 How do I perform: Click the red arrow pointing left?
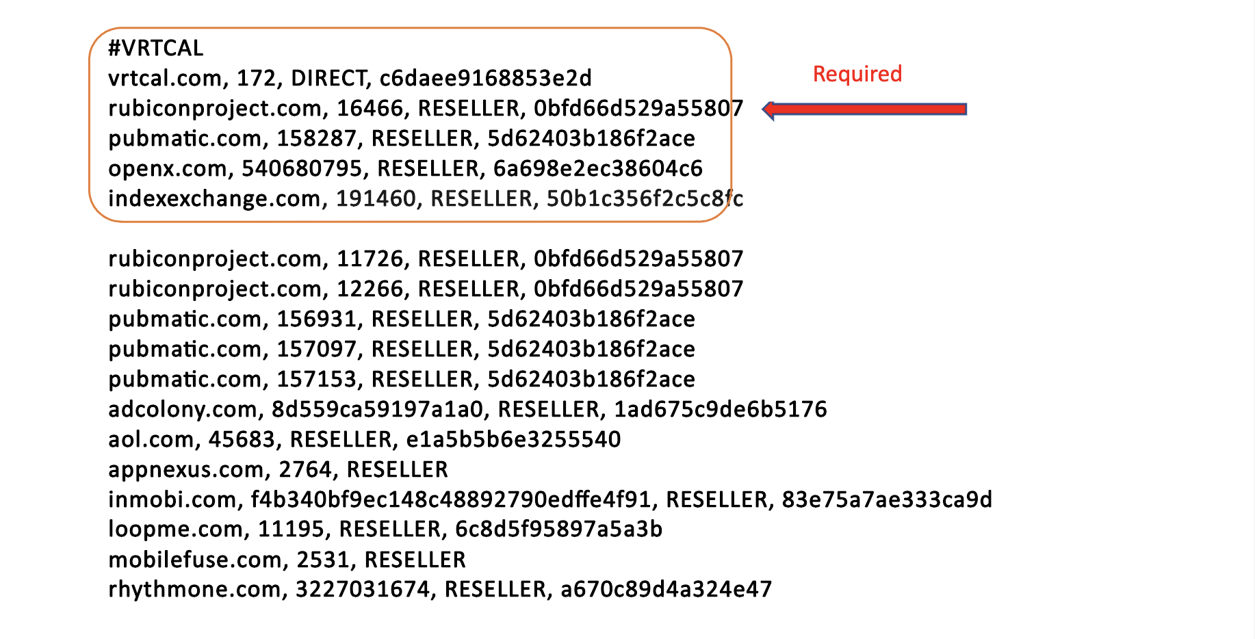point(864,109)
